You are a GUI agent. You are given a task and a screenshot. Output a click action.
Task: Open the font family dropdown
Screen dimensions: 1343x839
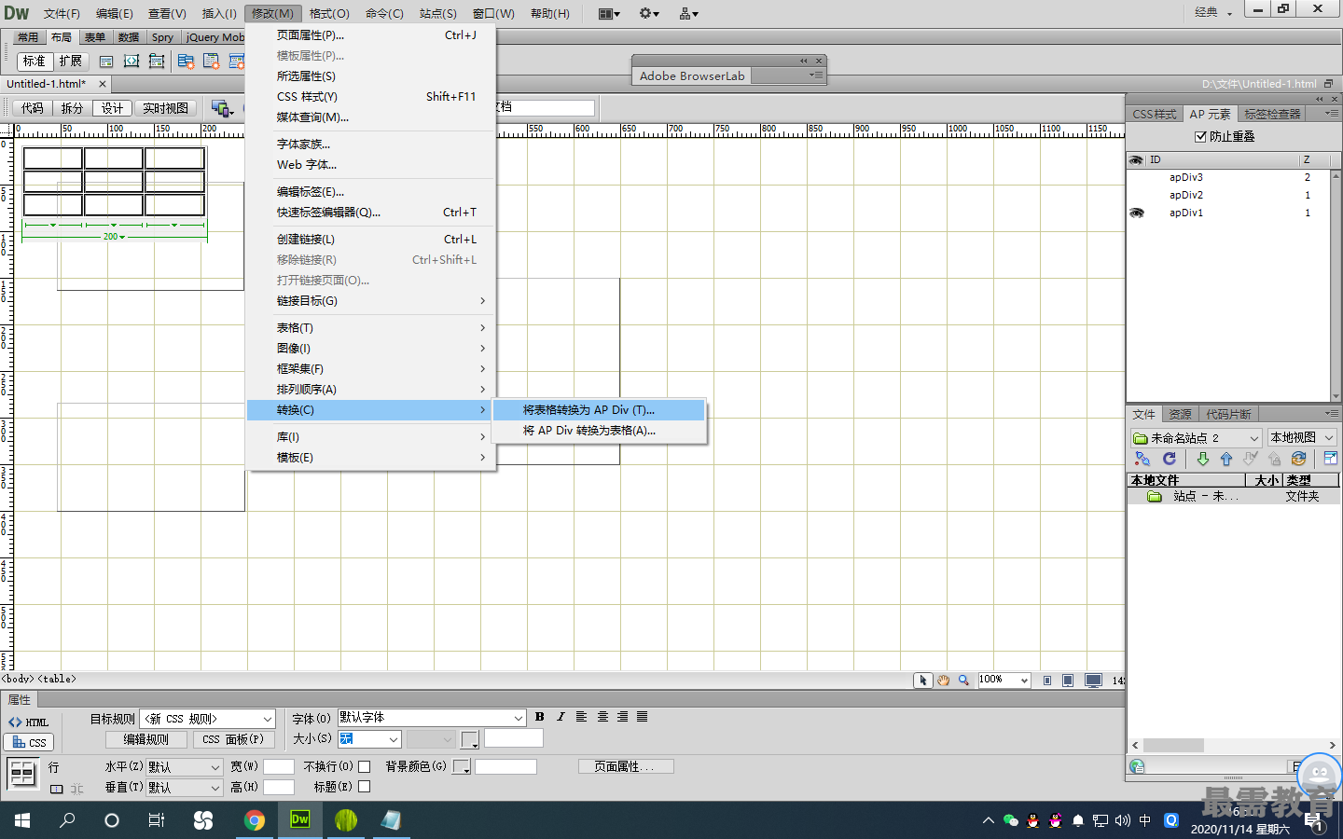click(432, 718)
